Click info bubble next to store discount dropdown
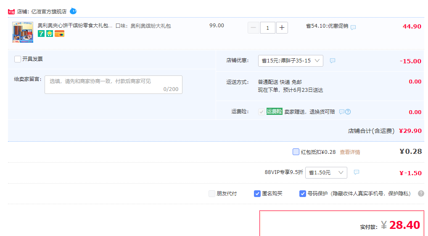Viewport: 428px width, 236px height. point(333,61)
